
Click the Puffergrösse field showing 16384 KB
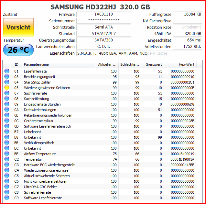[x=188, y=14]
